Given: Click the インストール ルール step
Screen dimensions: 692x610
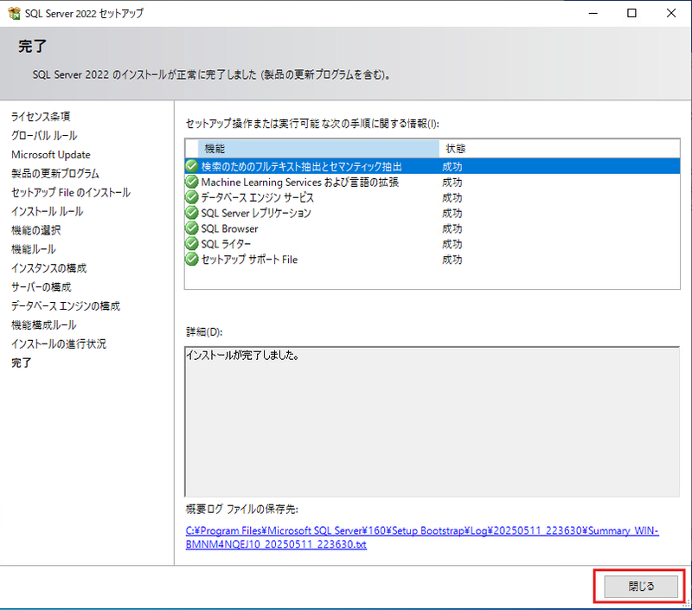Looking at the screenshot, I should point(48,211).
